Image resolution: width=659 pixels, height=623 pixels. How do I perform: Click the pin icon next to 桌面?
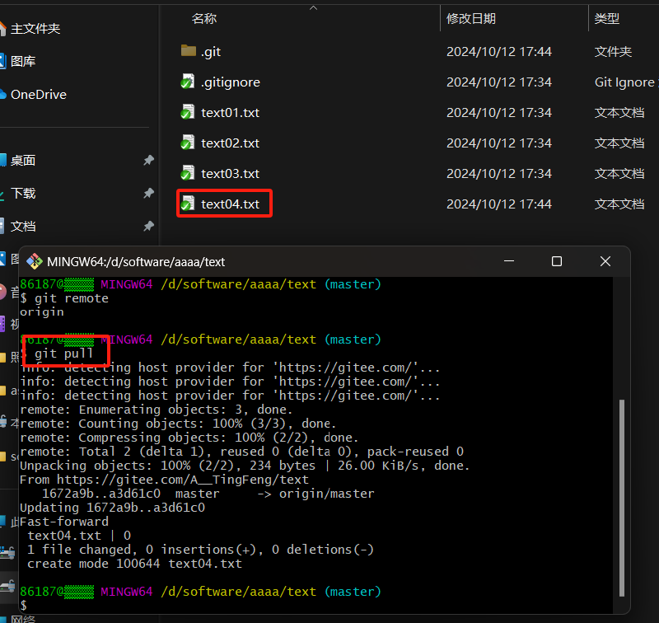coord(148,160)
